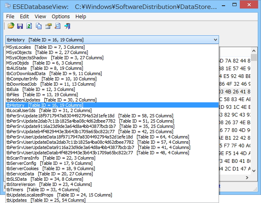
Task: Pick tbDownloadJob table entry
Action: 112,84
